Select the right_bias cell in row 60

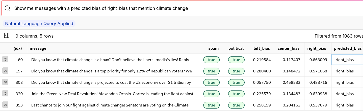pos(318,60)
